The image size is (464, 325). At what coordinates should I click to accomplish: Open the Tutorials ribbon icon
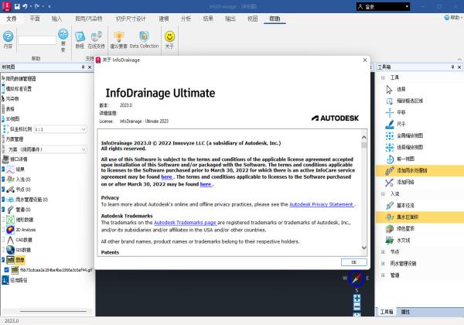(80, 36)
